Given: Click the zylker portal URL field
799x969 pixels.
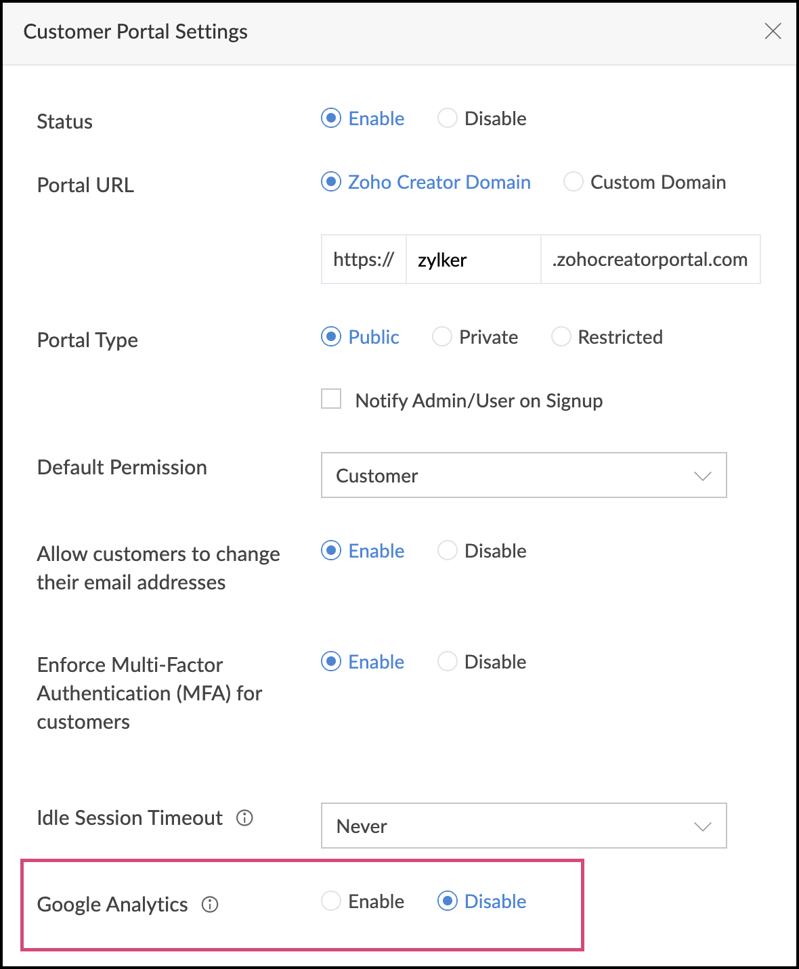Looking at the screenshot, I should tap(473, 260).
